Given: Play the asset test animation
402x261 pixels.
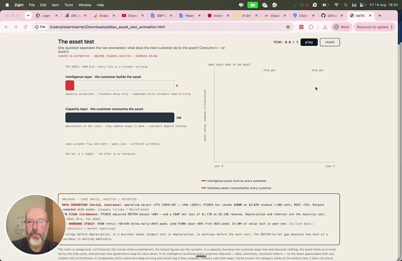Looking at the screenshot, I should pyautogui.click(x=309, y=42).
